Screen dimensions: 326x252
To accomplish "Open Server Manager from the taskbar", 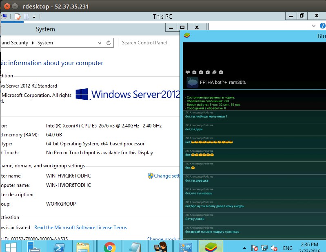I will tap(33, 247).
